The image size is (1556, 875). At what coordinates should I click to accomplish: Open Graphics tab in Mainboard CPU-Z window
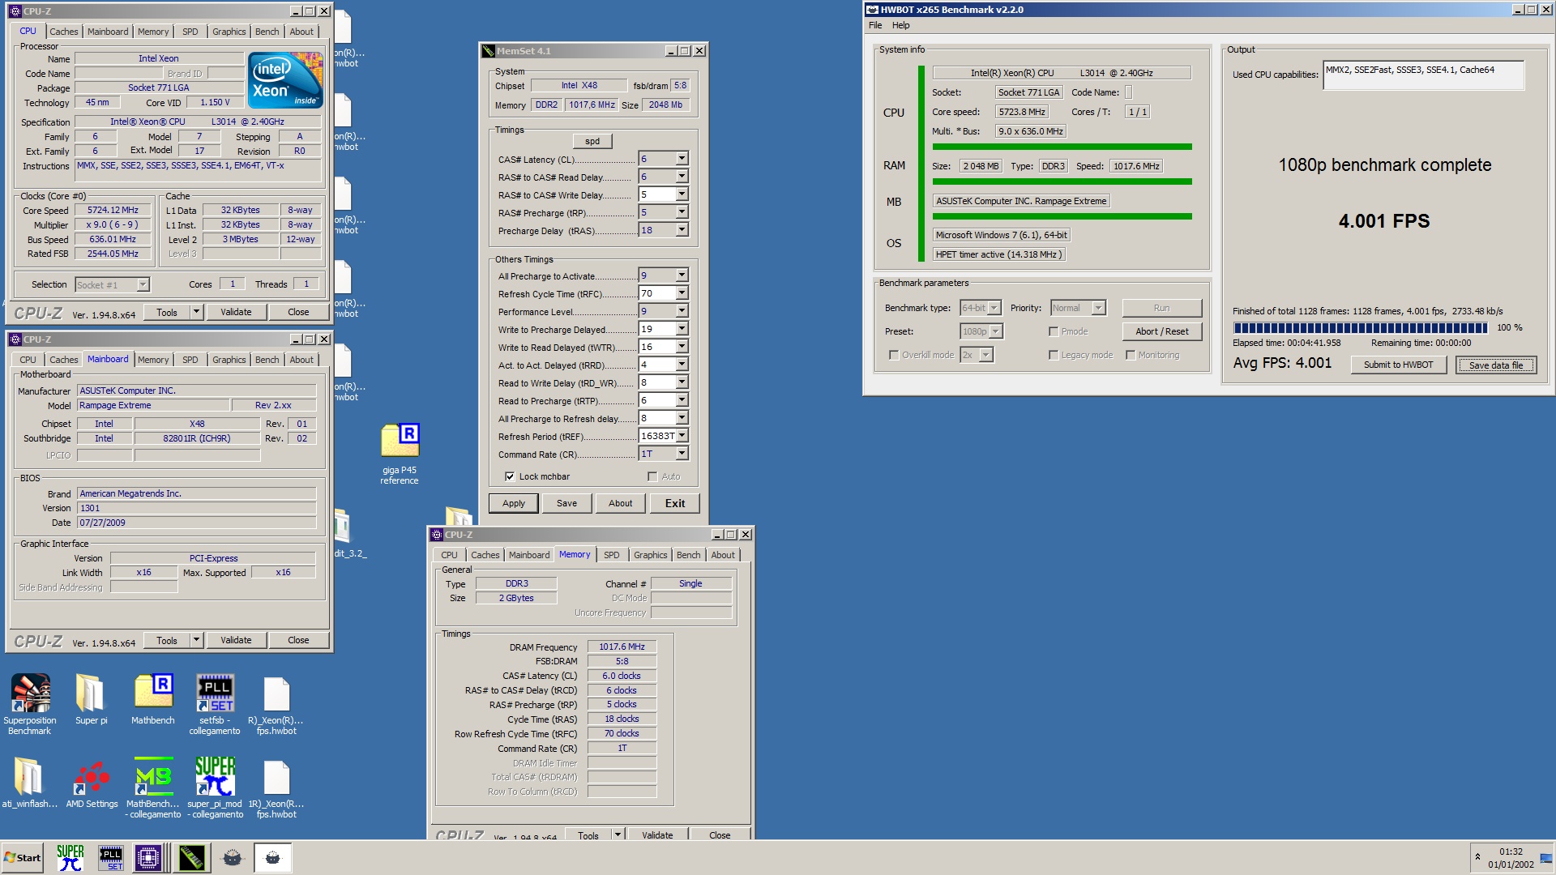pyautogui.click(x=229, y=360)
